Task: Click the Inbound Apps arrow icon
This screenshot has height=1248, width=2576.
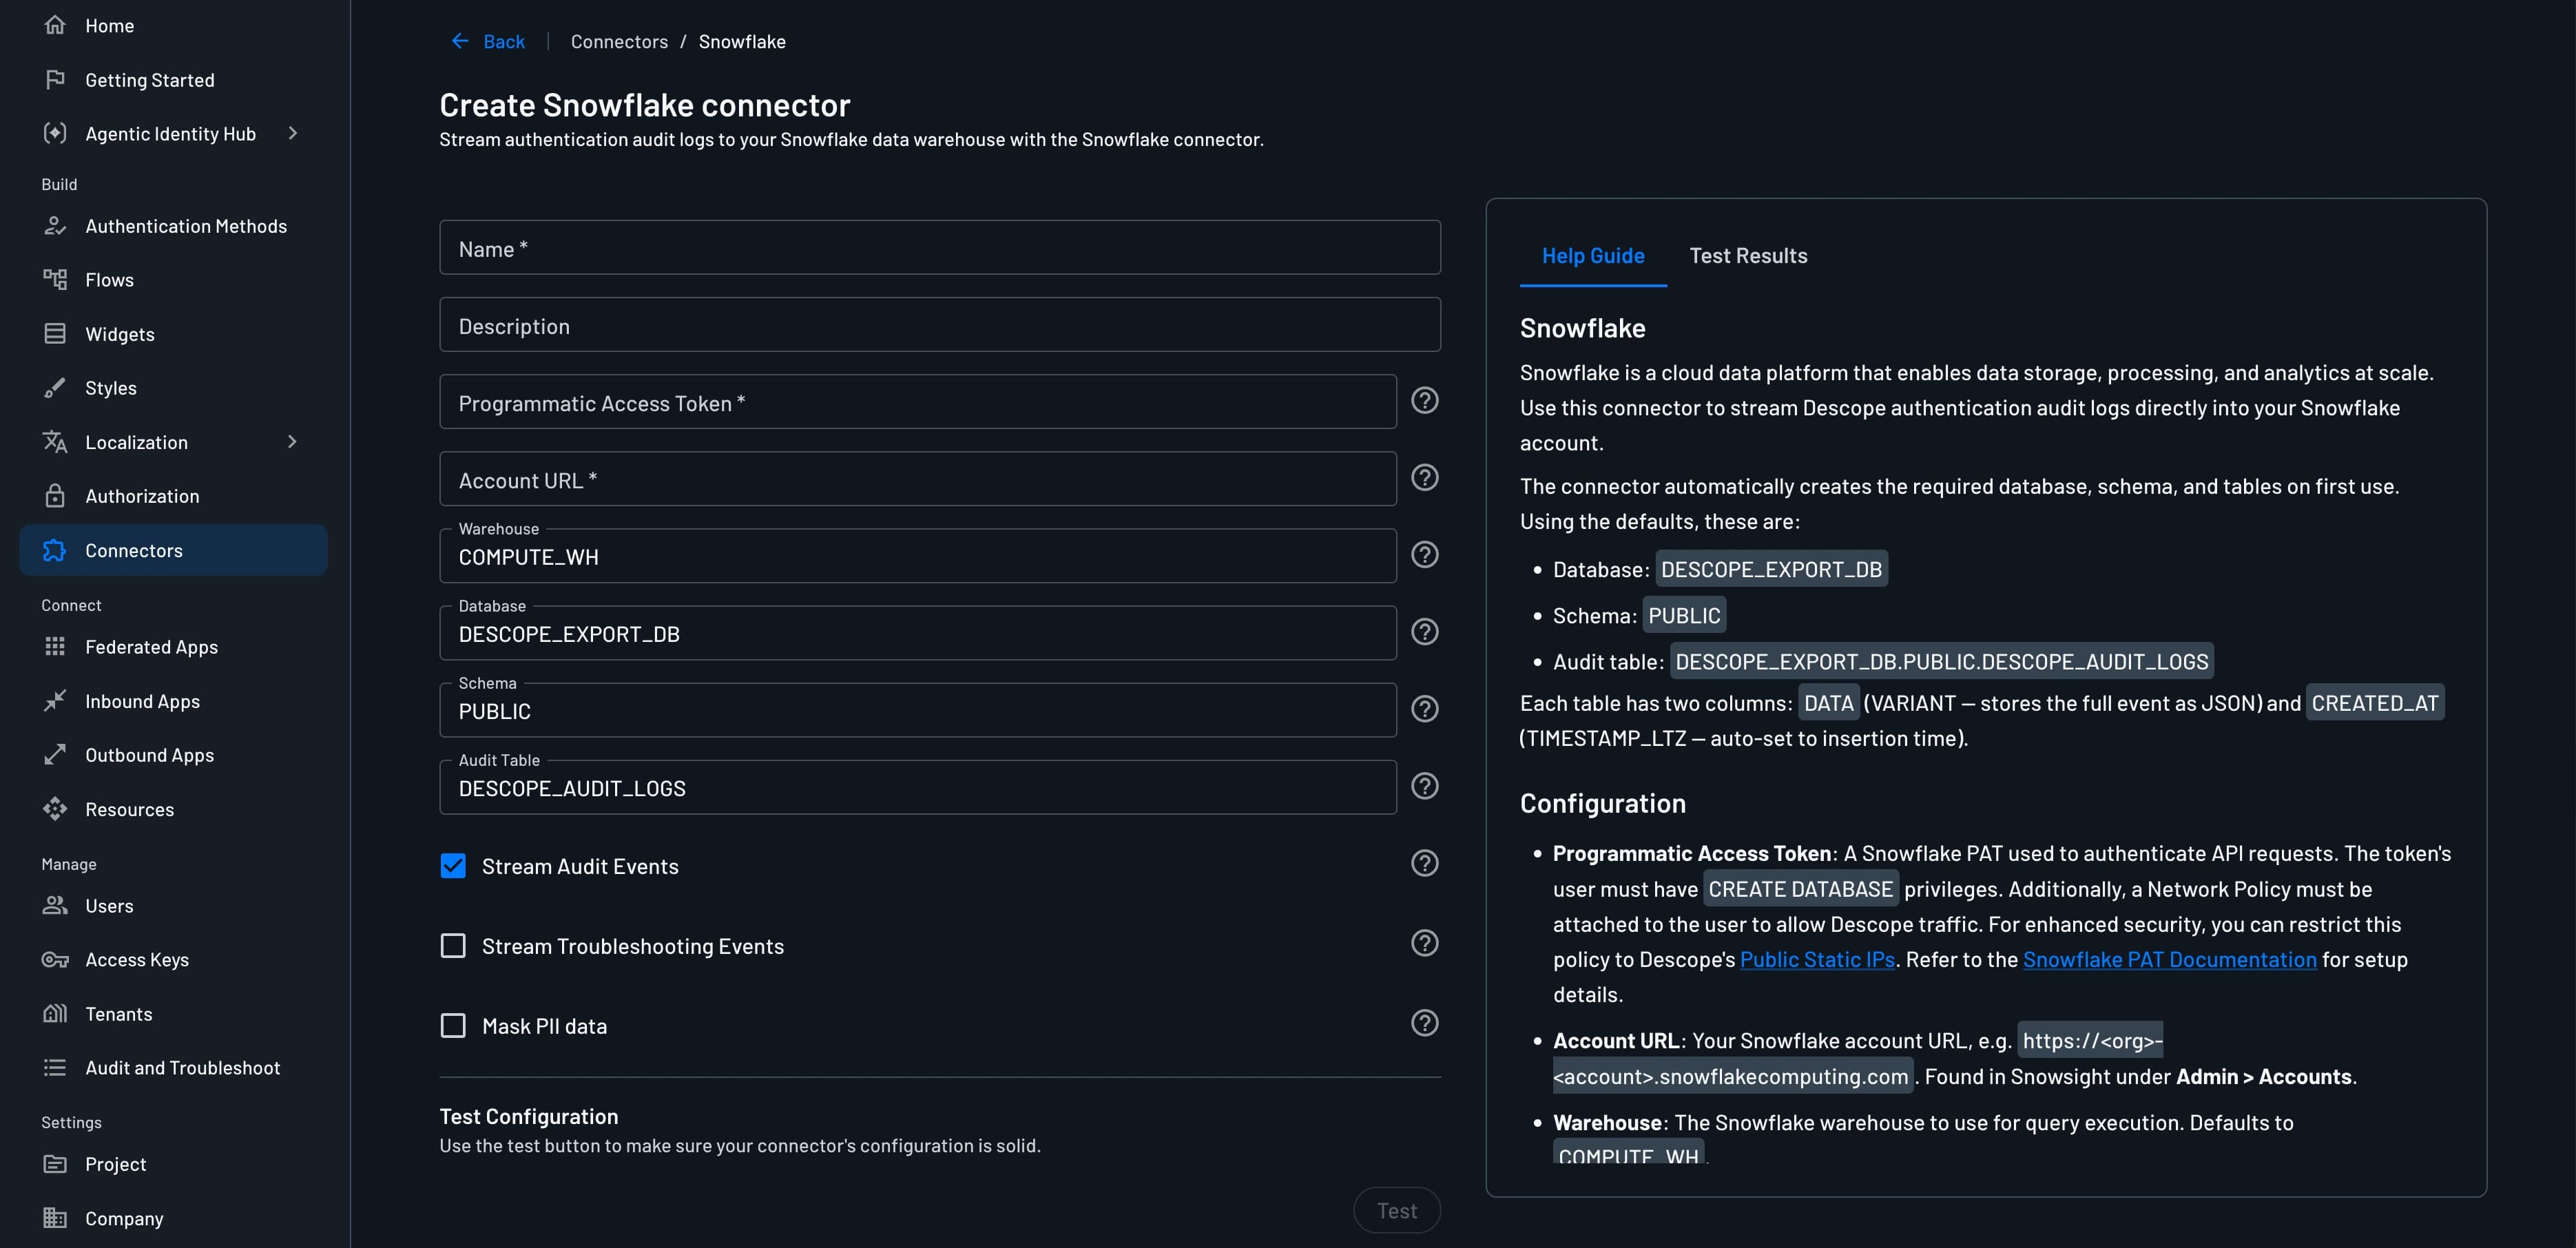Action: (55, 701)
